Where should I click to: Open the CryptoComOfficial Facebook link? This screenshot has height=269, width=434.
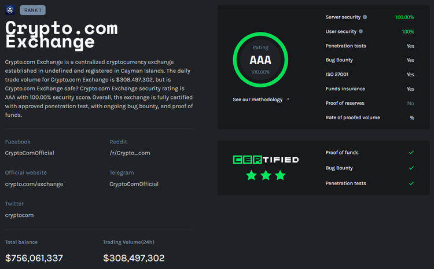pos(30,153)
